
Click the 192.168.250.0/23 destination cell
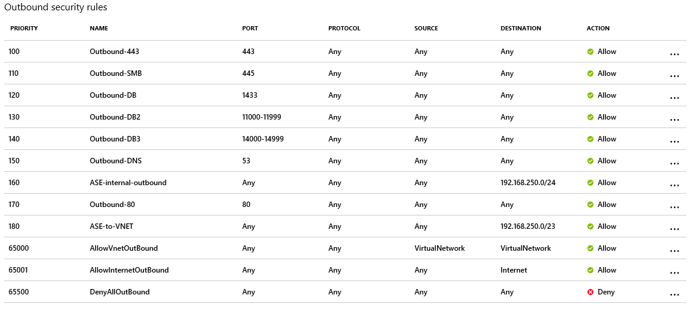click(x=528, y=226)
